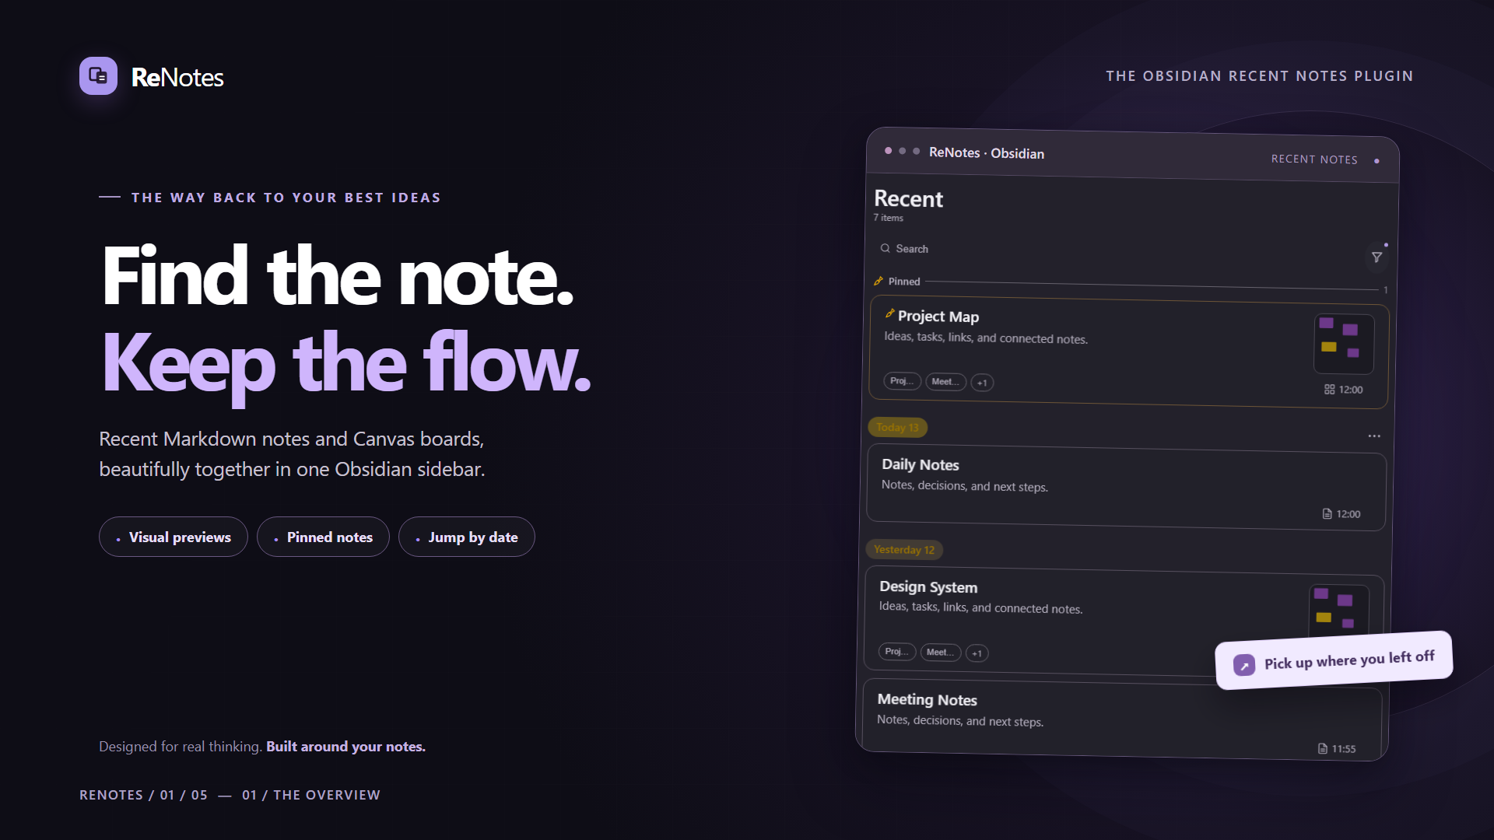Click the document icon next to 11:55
Image resolution: width=1494 pixels, height=840 pixels.
(x=1323, y=748)
